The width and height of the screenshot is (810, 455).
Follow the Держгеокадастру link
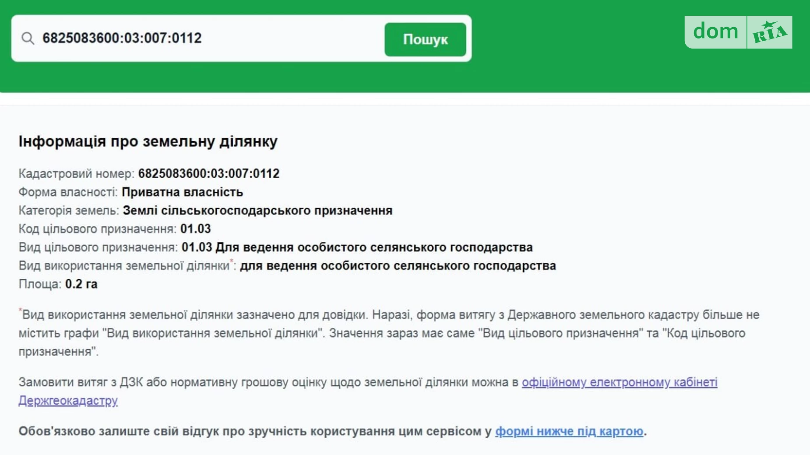pos(68,400)
